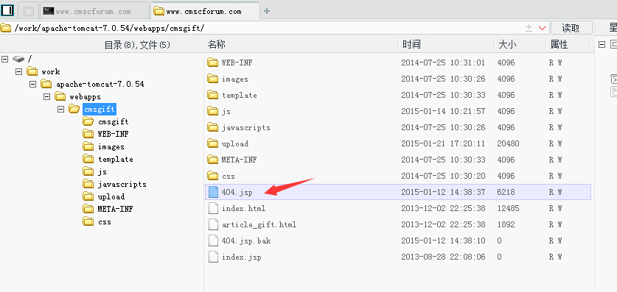The height and width of the screenshot is (292, 617).
Task: Select upload folder in tree
Action: tap(111, 196)
